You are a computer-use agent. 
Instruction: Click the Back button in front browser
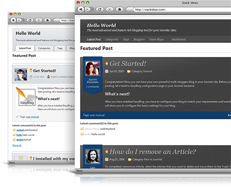click(x=81, y=10)
